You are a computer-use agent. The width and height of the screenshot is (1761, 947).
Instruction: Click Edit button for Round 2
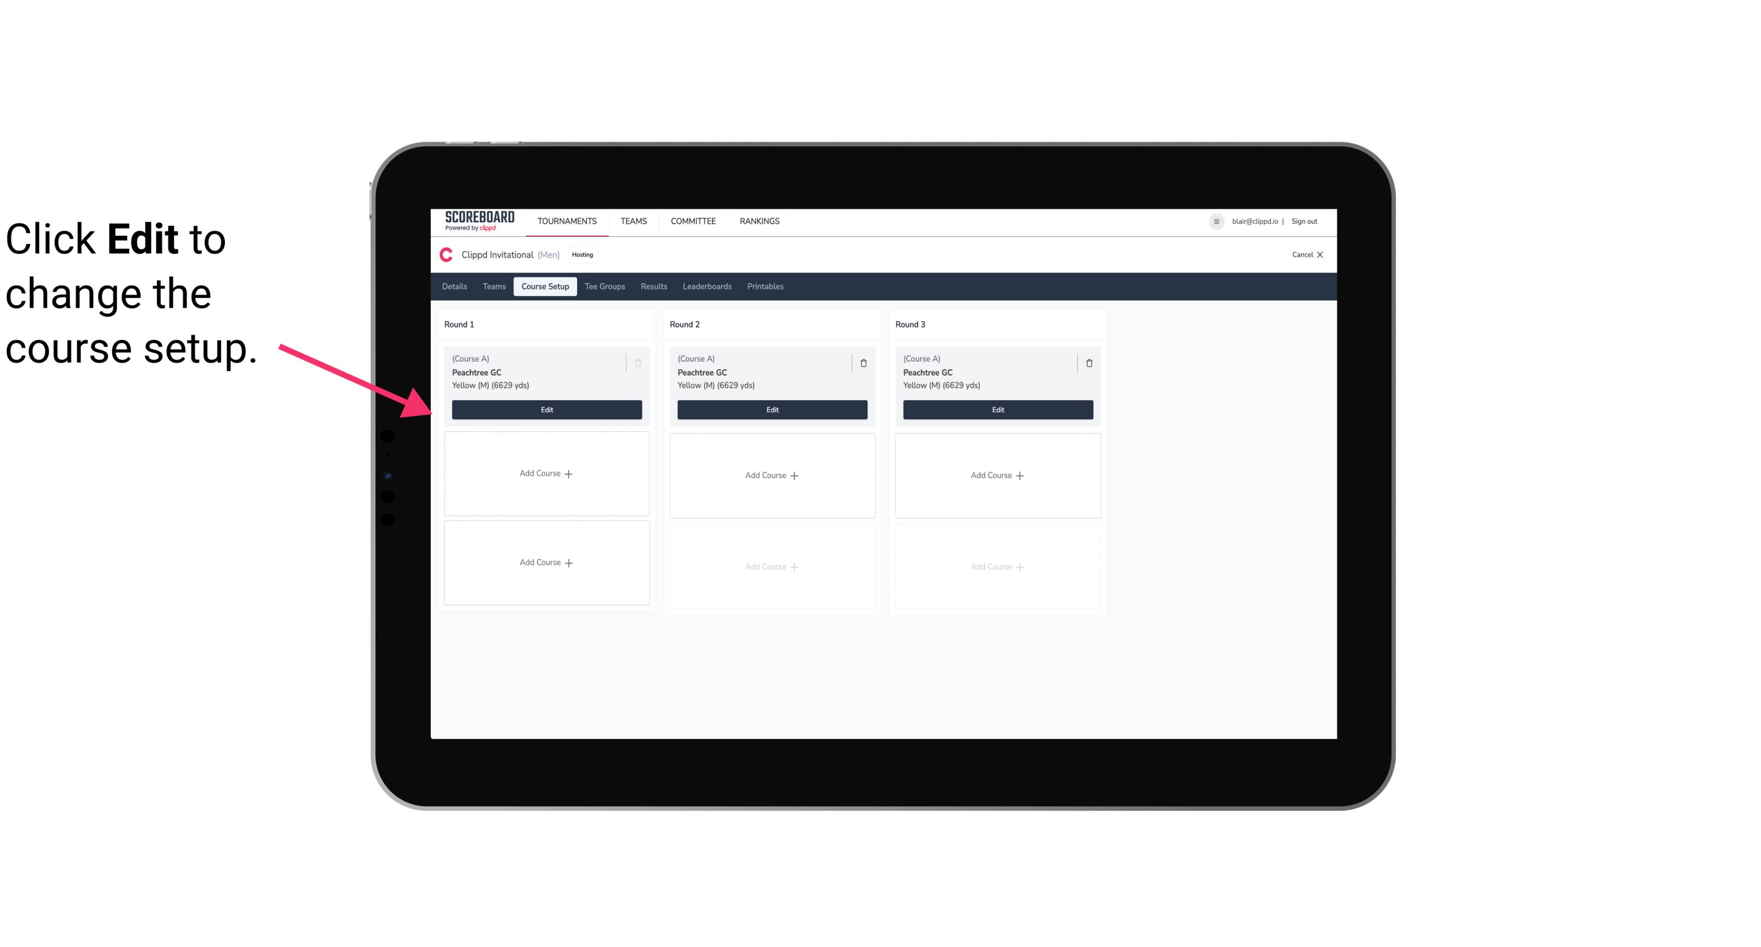tap(772, 408)
